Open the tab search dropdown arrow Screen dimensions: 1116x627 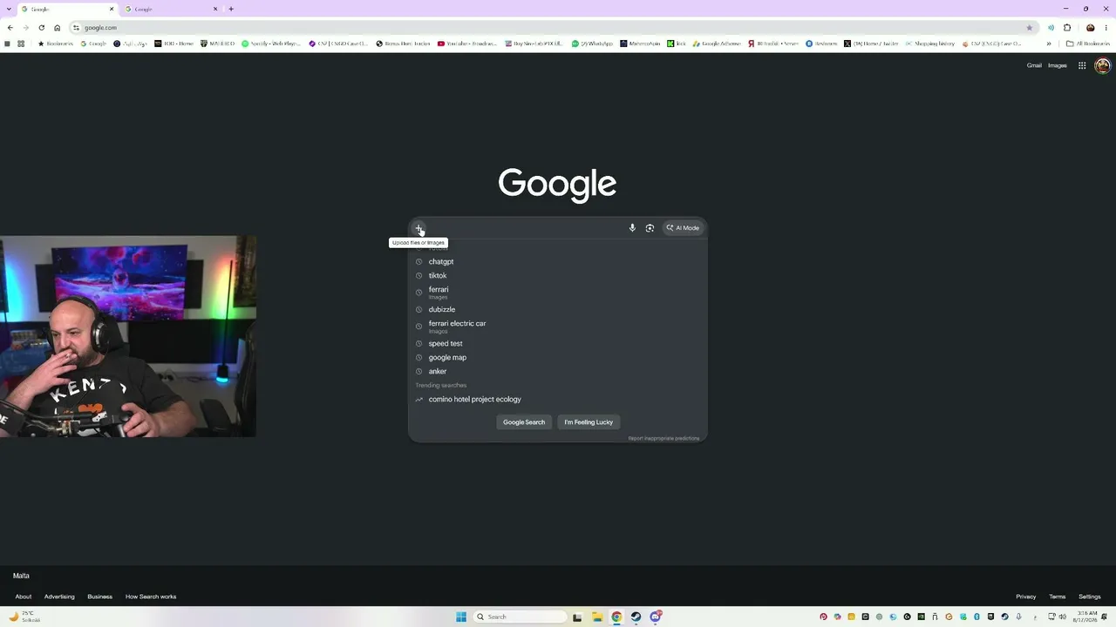click(x=10, y=9)
